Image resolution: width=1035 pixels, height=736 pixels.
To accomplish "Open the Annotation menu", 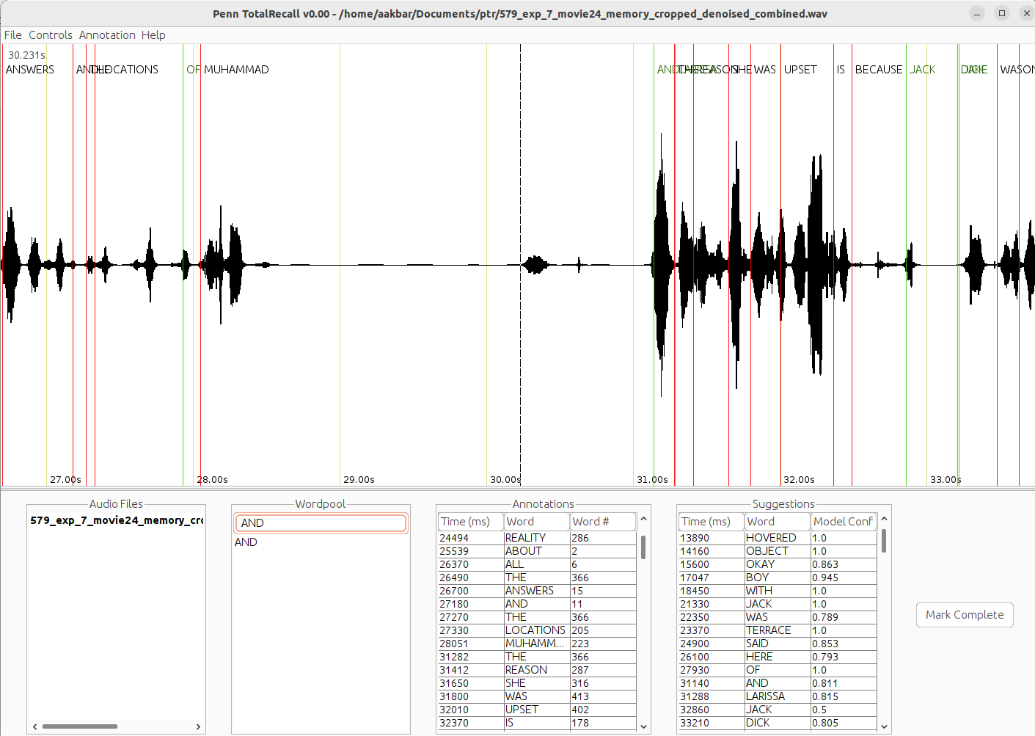I will pyautogui.click(x=107, y=35).
